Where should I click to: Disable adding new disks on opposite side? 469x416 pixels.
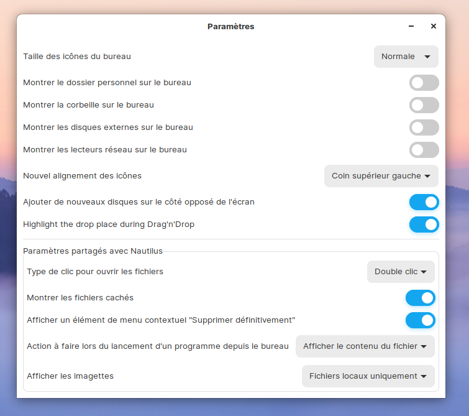click(x=424, y=202)
